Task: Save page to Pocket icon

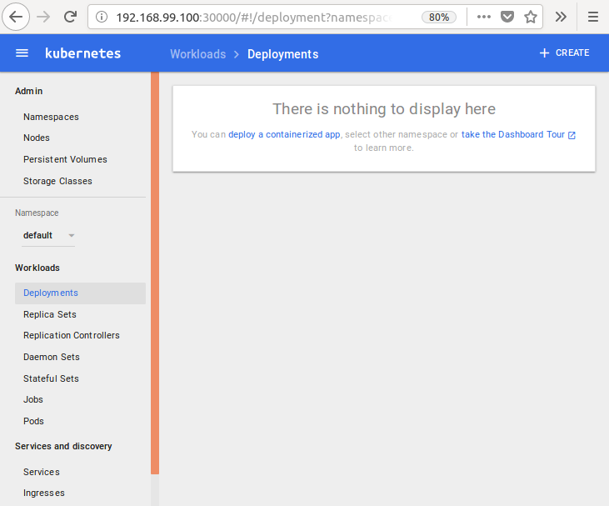Action: 507,17
